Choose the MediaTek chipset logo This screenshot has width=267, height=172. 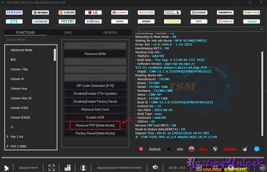coord(146,13)
